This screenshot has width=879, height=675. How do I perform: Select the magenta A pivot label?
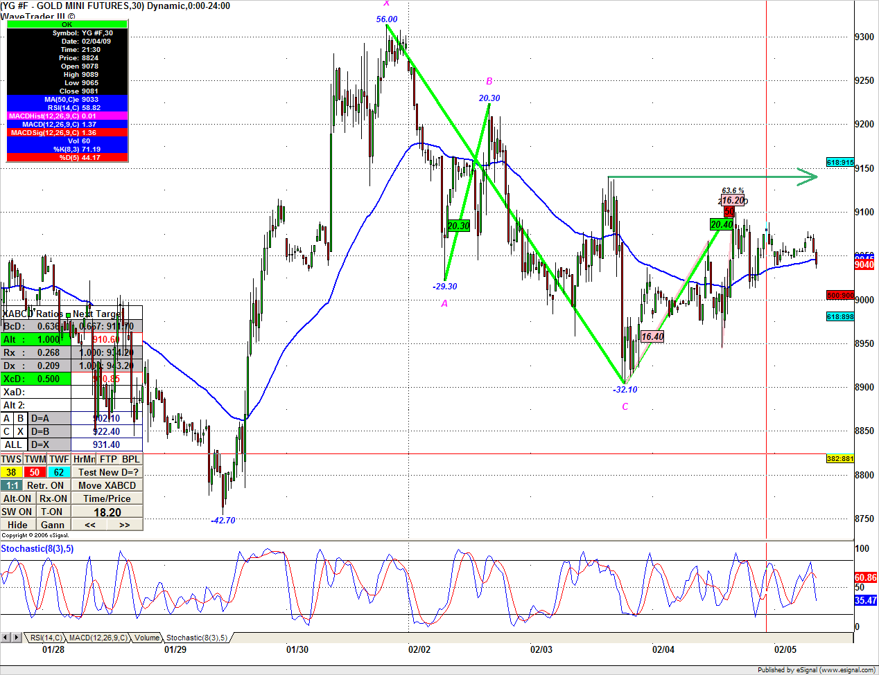444,303
